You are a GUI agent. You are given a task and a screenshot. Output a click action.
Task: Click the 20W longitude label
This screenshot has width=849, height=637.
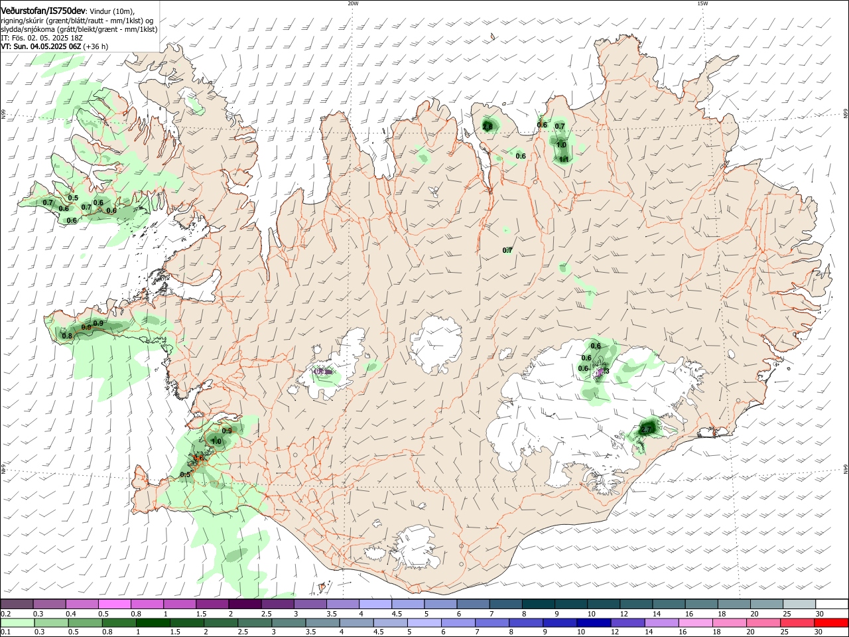pyautogui.click(x=353, y=3)
